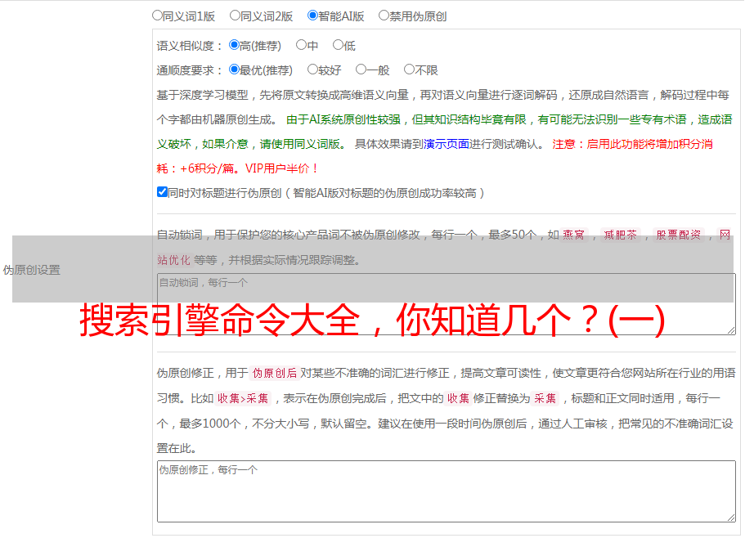Screen dimensions: 745x538
Task: Click the 收集>采集 example tag
Action: tap(243, 398)
